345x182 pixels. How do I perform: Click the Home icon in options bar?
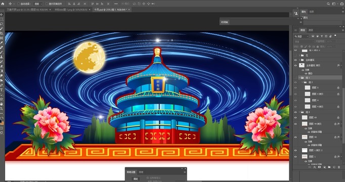point(3,4)
